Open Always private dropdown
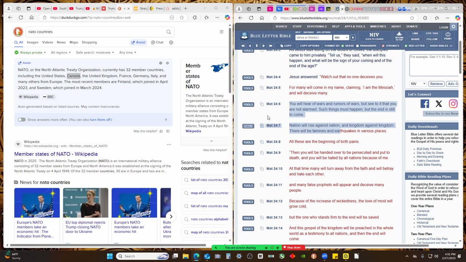This screenshot has height=262, width=466. tap(30, 52)
